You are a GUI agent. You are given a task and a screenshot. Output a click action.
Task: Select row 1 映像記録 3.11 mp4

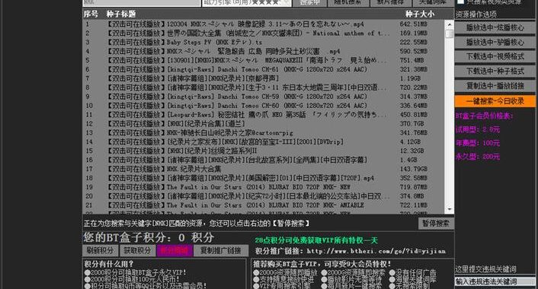coord(264,24)
